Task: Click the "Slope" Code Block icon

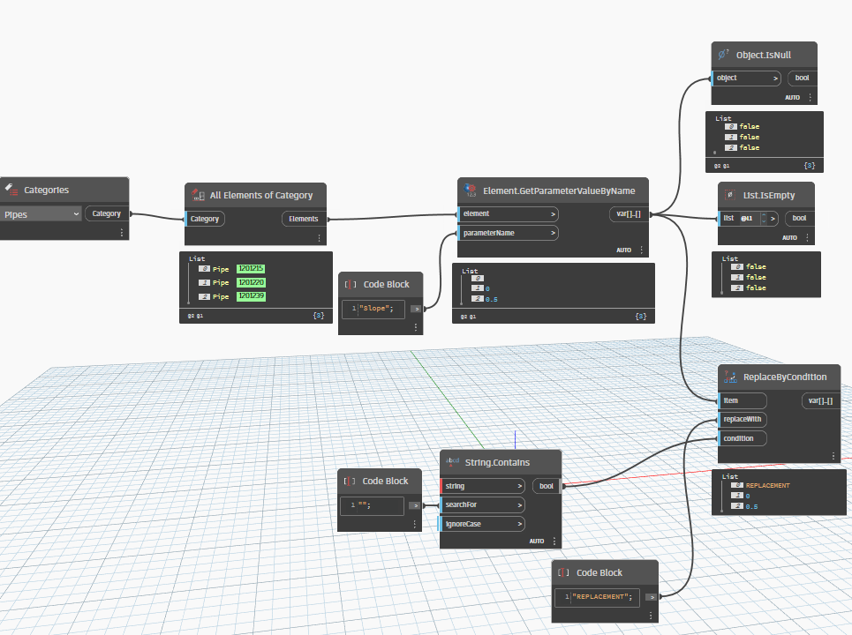Action: pos(351,284)
